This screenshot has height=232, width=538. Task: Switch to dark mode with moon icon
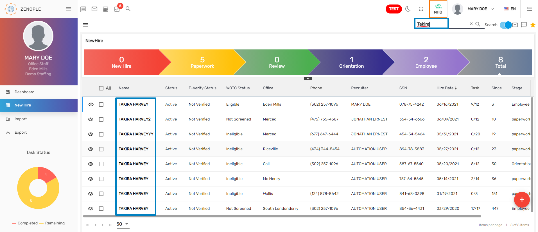408,9
